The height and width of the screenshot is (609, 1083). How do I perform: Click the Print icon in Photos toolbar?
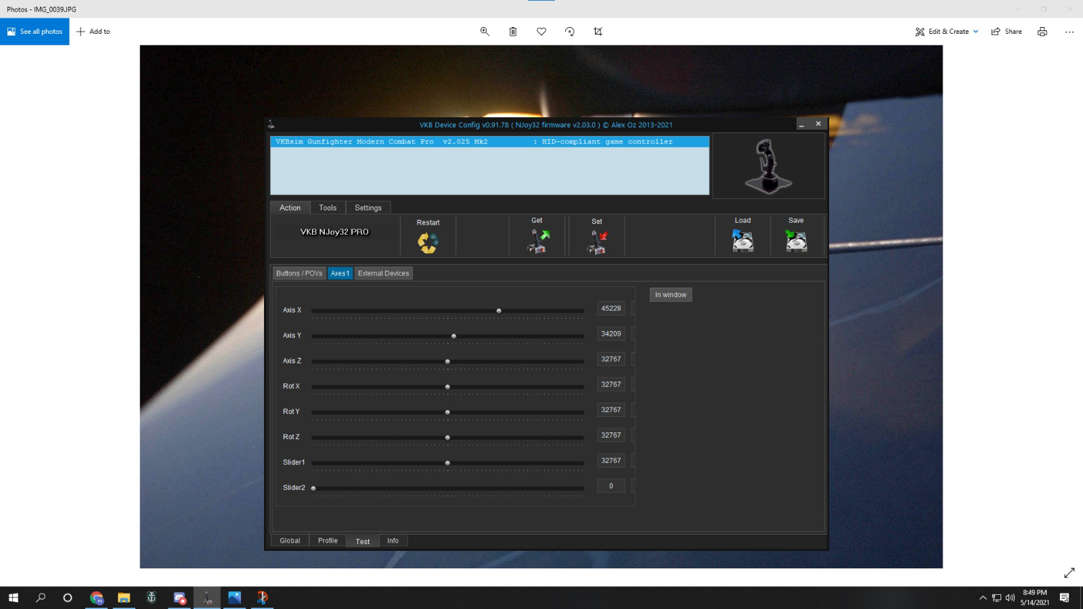[x=1042, y=31]
